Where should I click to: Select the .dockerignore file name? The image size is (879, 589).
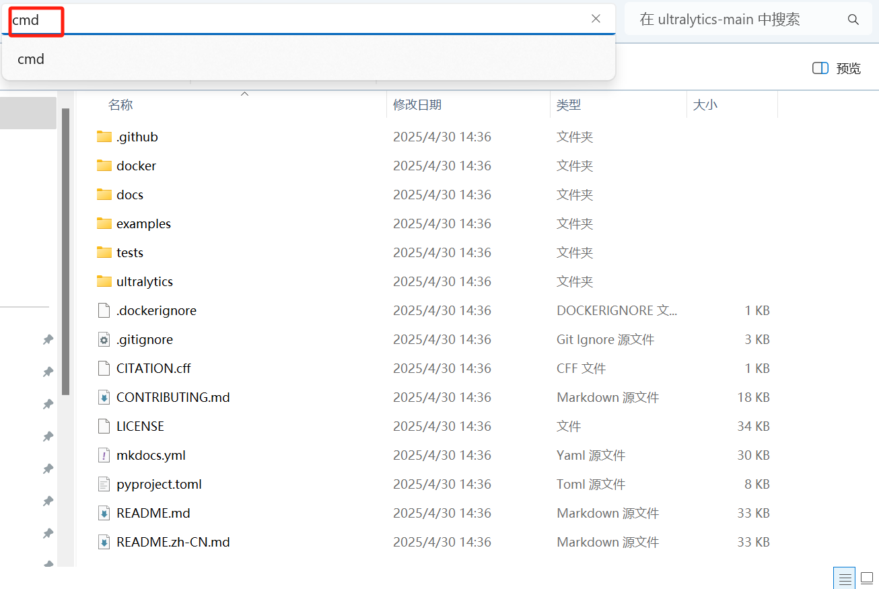click(156, 310)
